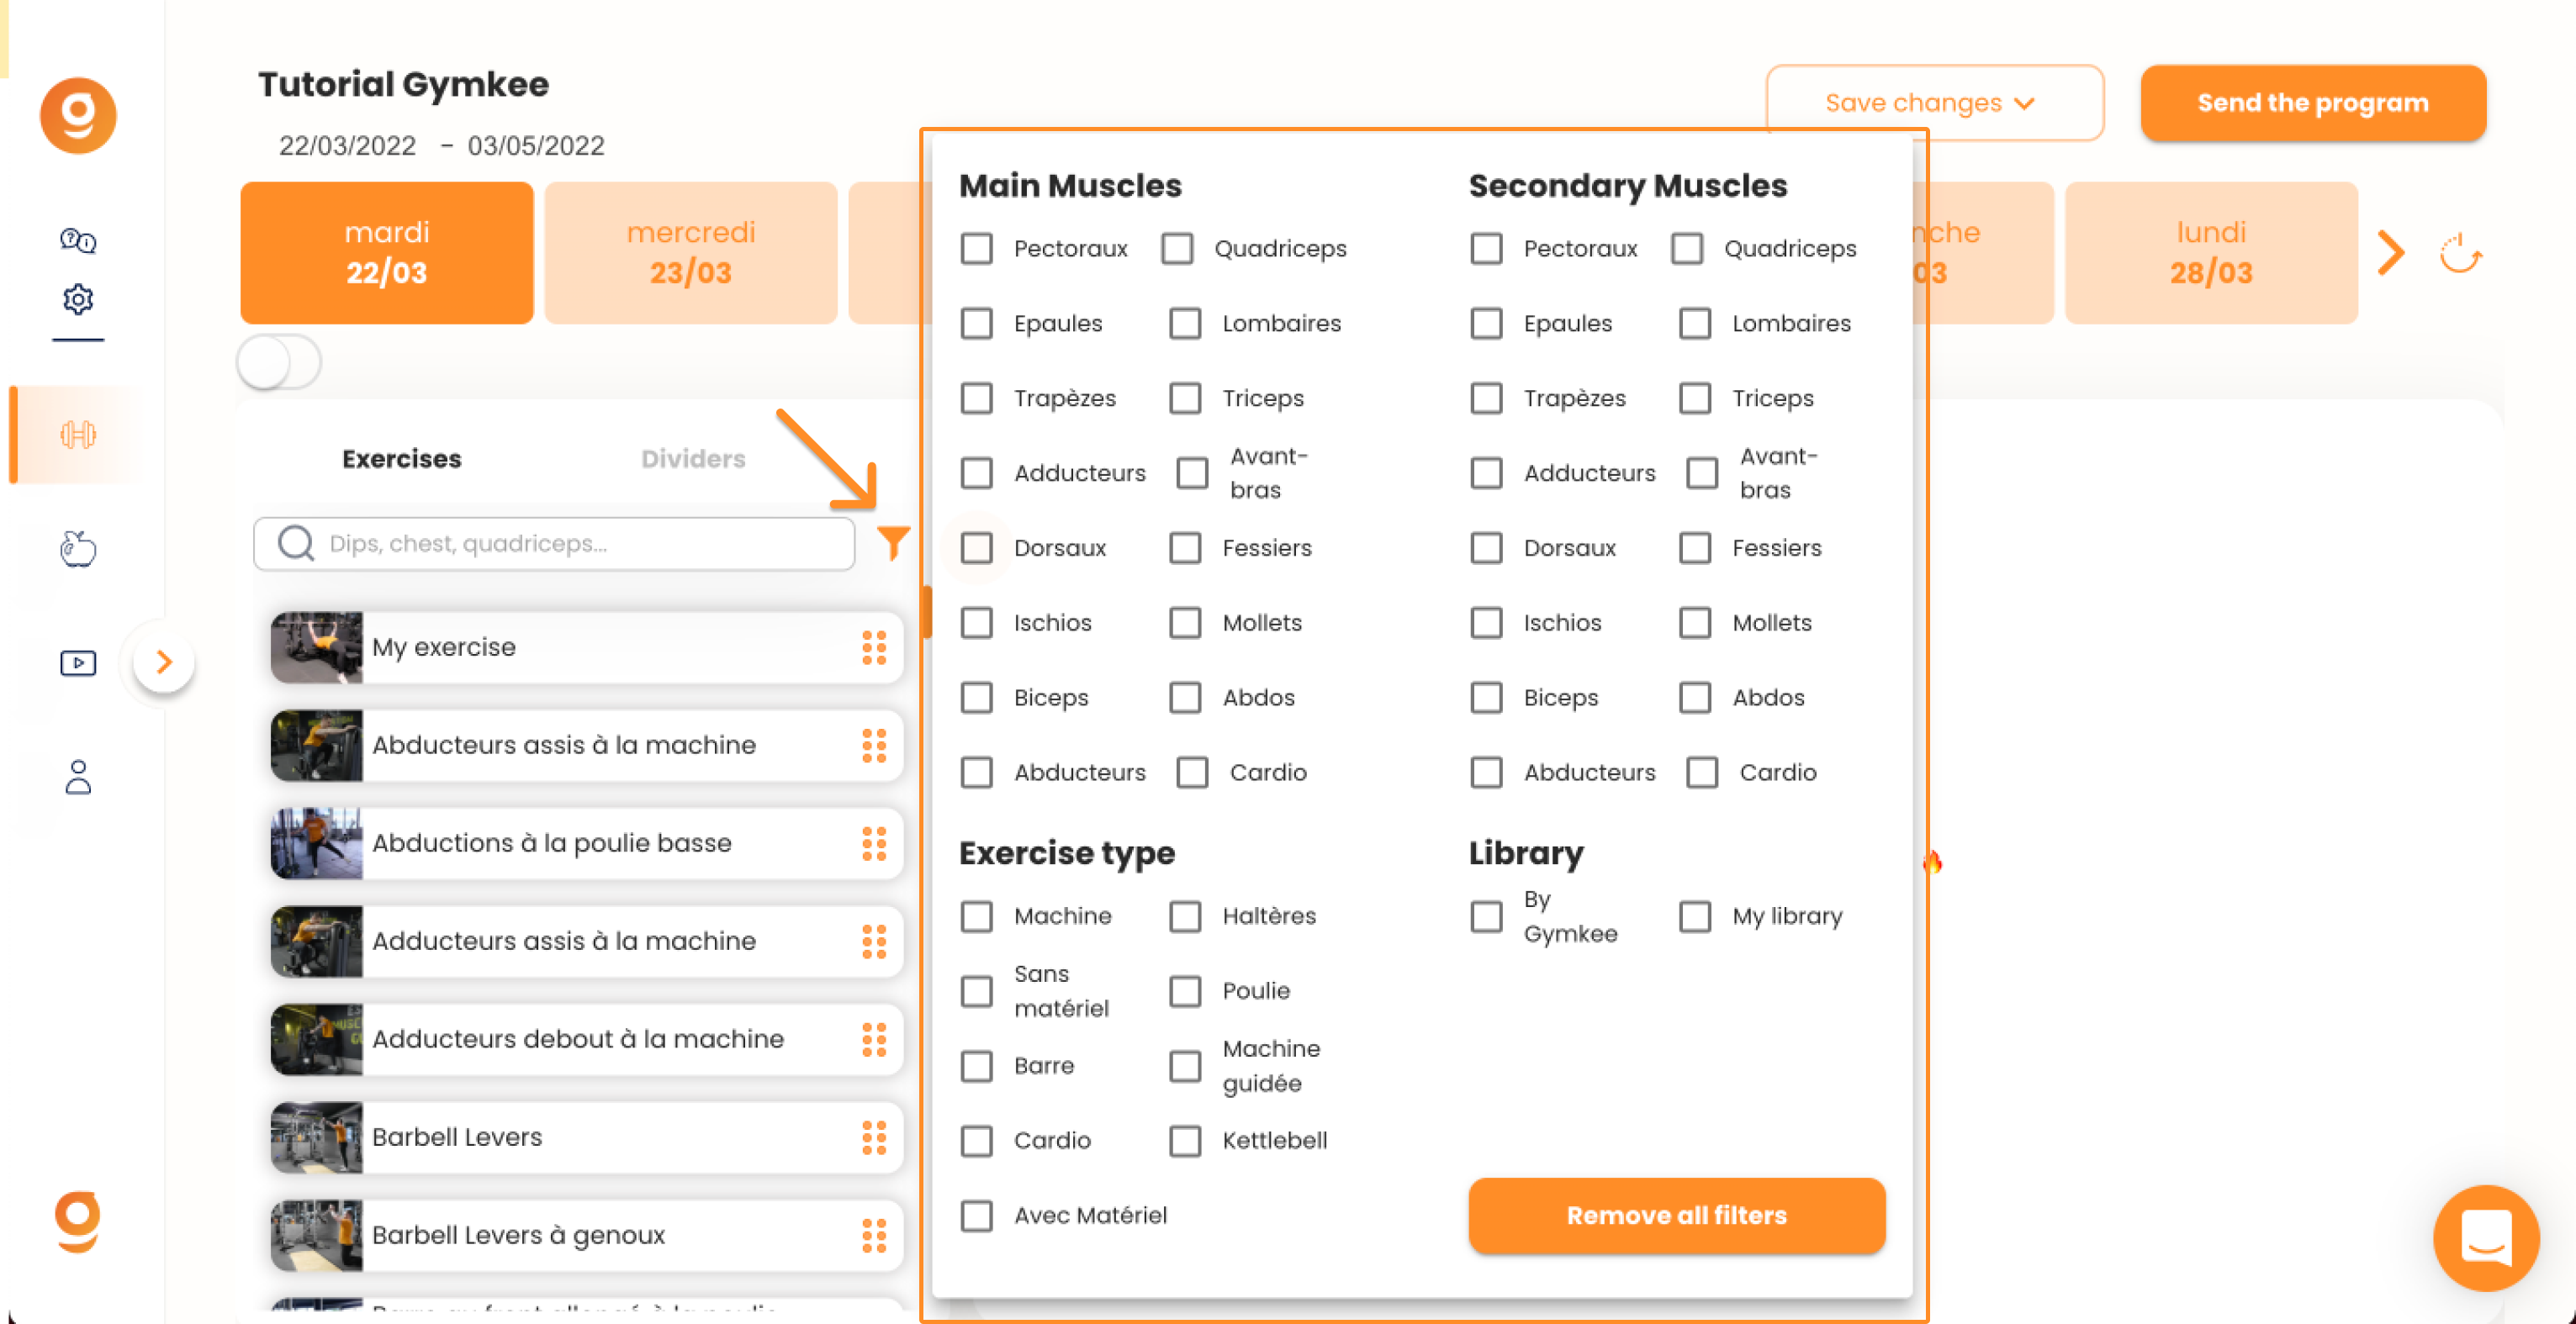Click Send the program button
The width and height of the screenshot is (2576, 1324).
tap(2313, 103)
